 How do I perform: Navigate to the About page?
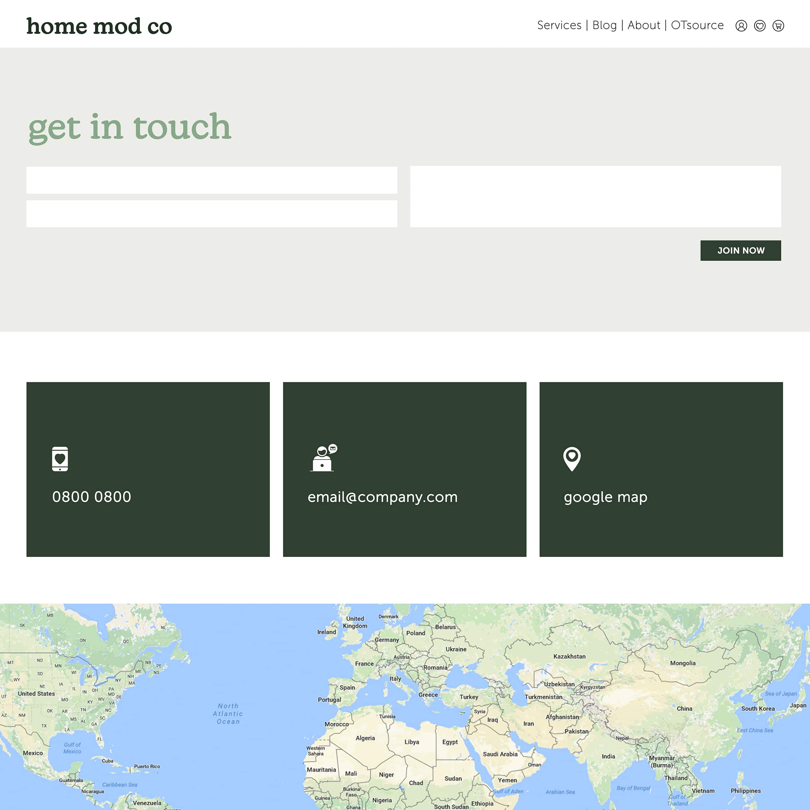pos(644,26)
